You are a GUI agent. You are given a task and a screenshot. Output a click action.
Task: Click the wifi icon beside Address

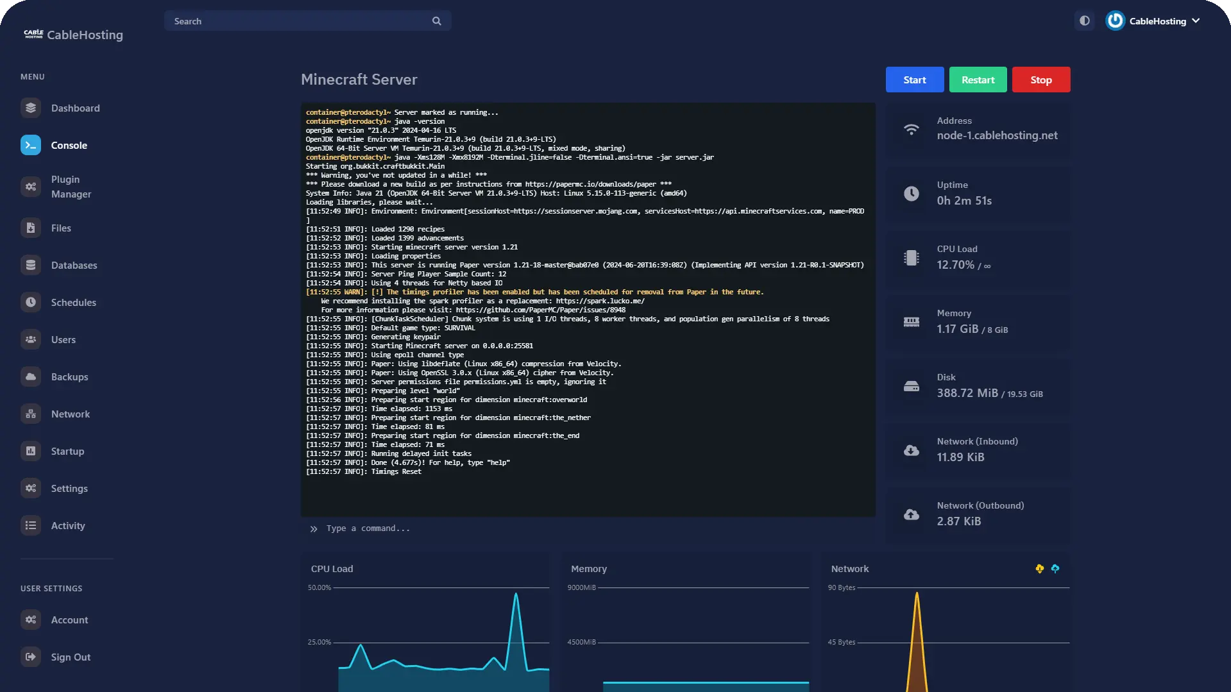point(912,130)
